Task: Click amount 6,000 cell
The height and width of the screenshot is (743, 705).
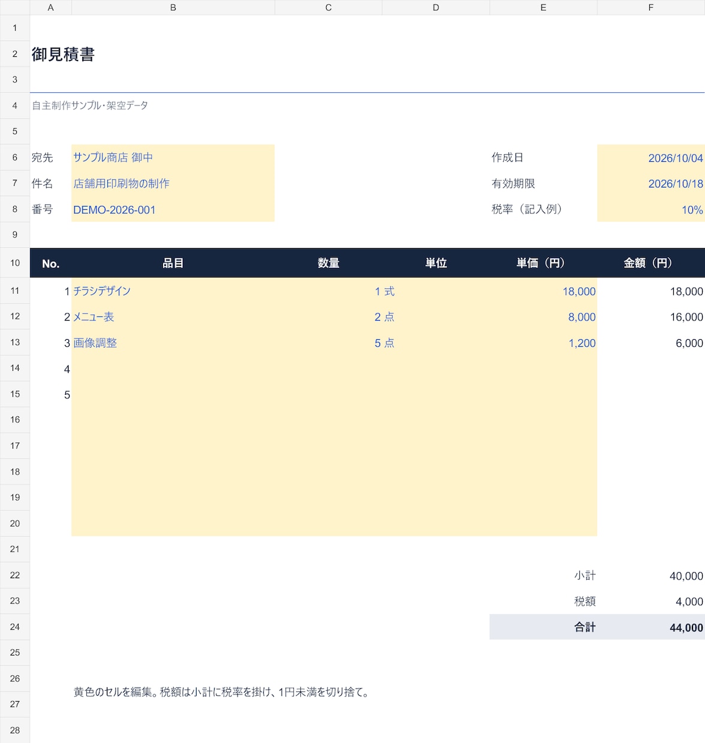Action: [651, 343]
